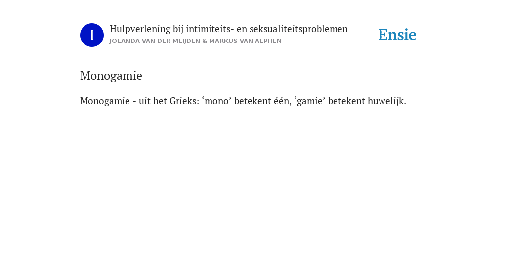
Task: Click the word 'huwelijk' at the sentence end
Action: click(x=367, y=101)
